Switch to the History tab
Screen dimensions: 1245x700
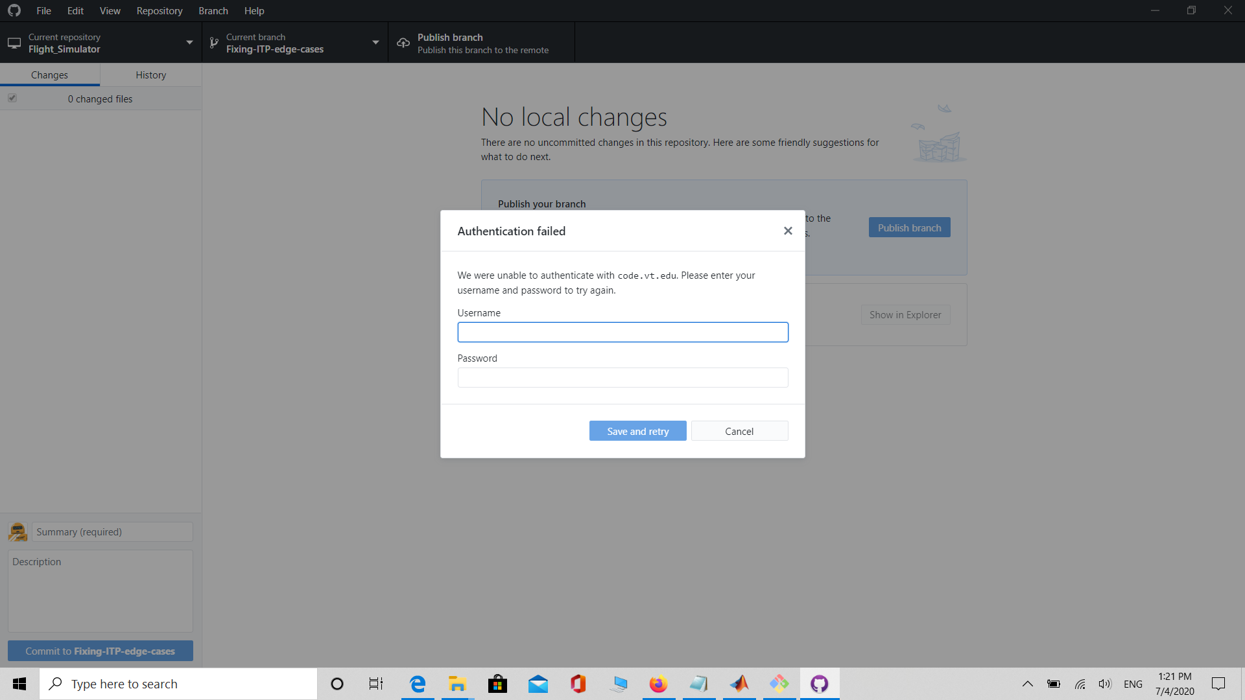point(151,75)
